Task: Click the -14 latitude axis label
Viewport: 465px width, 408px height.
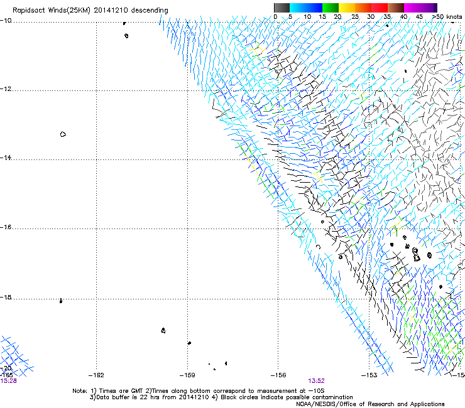Action: pos(6,158)
